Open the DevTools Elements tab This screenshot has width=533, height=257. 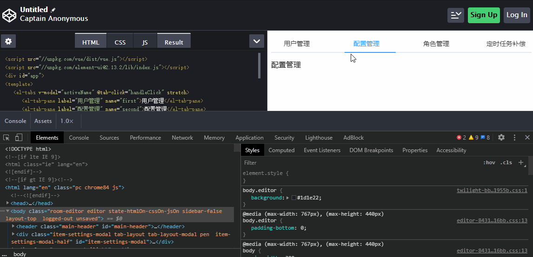coord(47,137)
